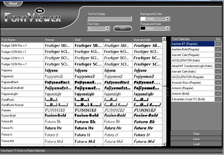224x155 pixels.
Task: Remove Edwardian Script ITC (Bold) with <<
Action: pos(218,99)
